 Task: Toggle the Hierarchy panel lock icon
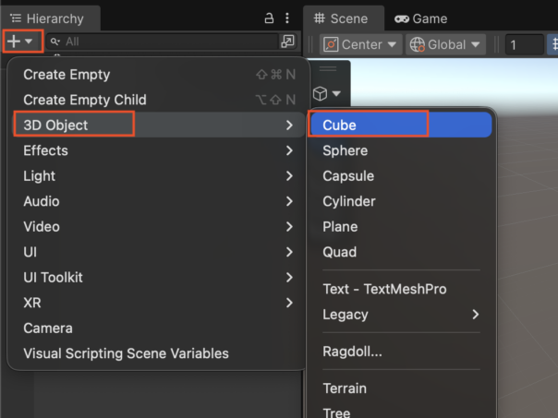269,18
